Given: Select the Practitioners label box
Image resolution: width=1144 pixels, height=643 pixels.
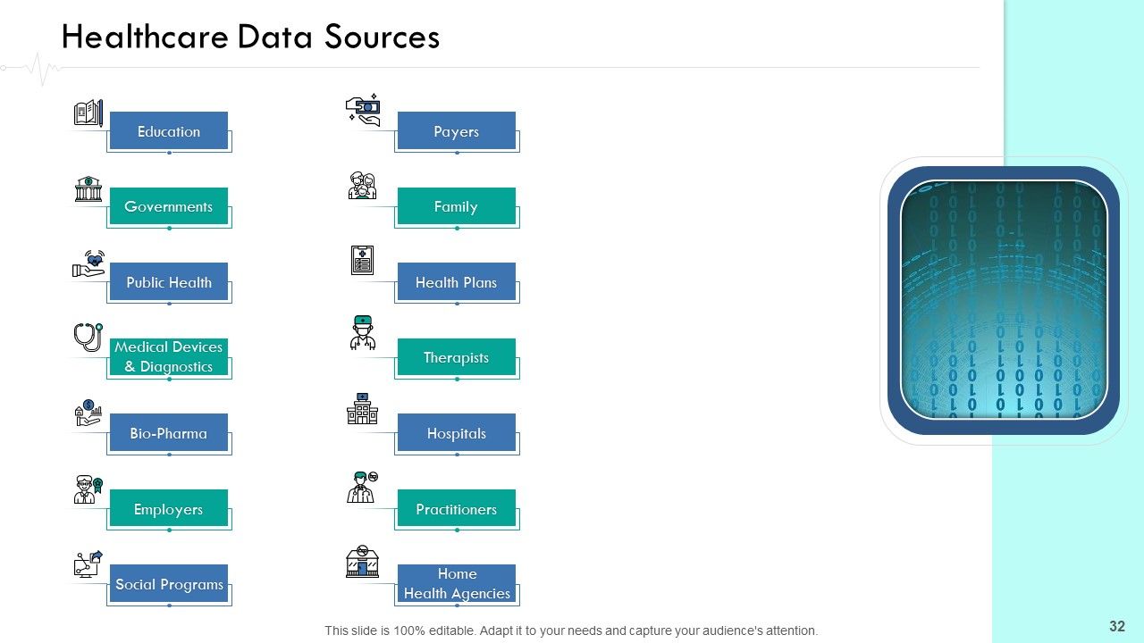Looking at the screenshot, I should [457, 509].
